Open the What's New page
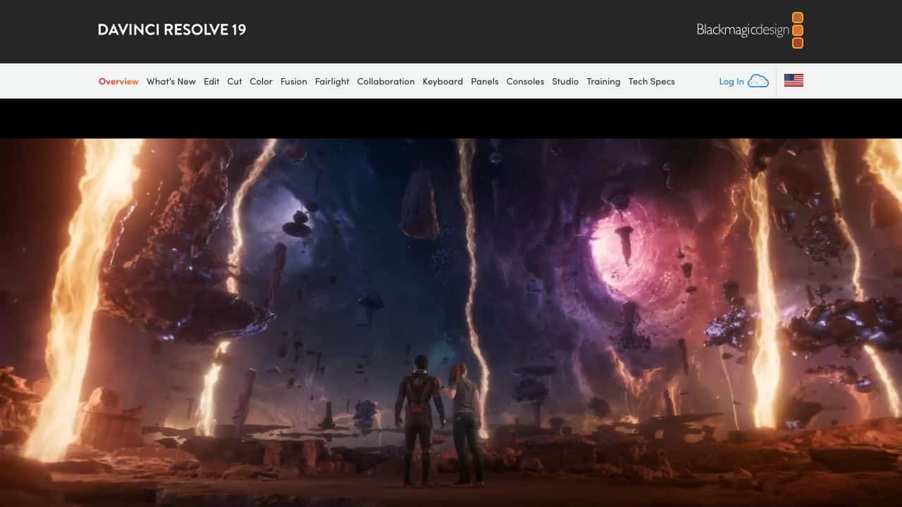 tap(171, 82)
